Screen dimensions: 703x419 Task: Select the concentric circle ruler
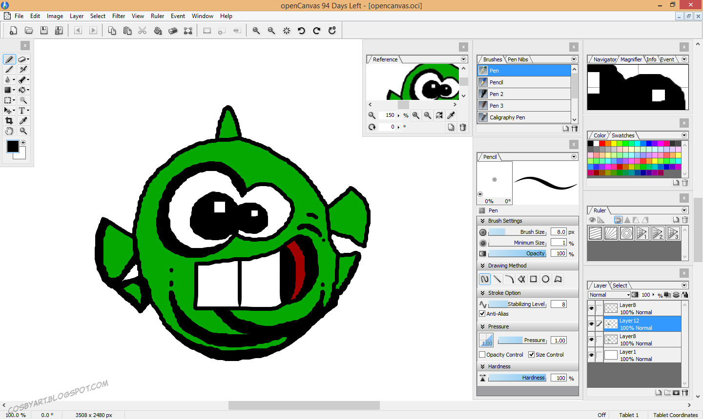626,233
